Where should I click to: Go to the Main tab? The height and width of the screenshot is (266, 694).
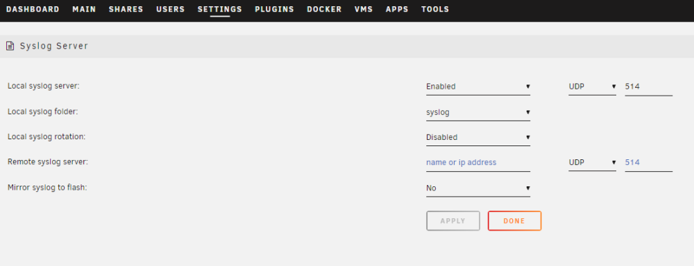point(84,9)
